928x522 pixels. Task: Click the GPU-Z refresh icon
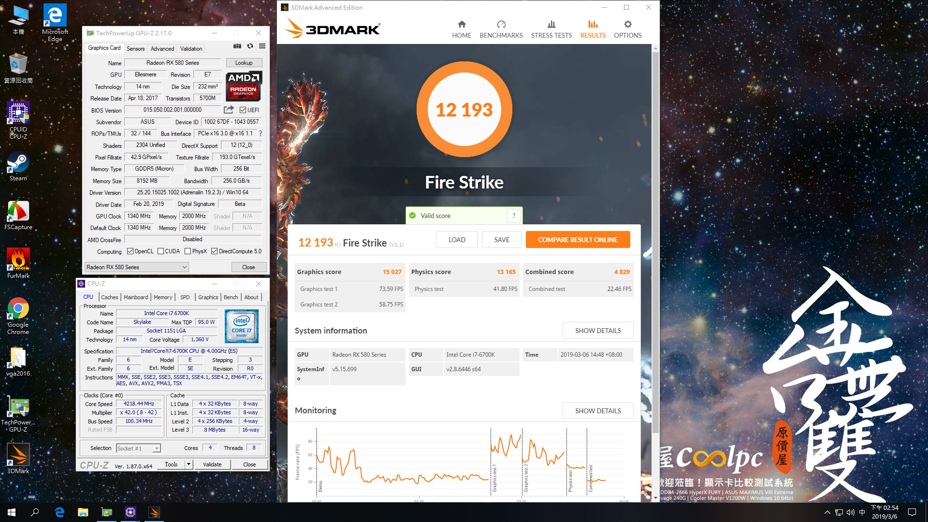coord(250,46)
